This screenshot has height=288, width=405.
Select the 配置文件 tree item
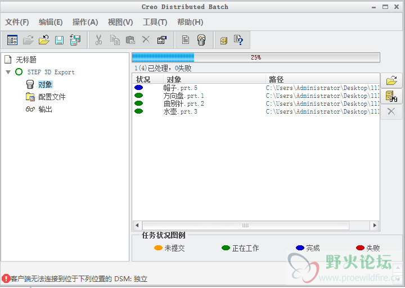(x=52, y=97)
